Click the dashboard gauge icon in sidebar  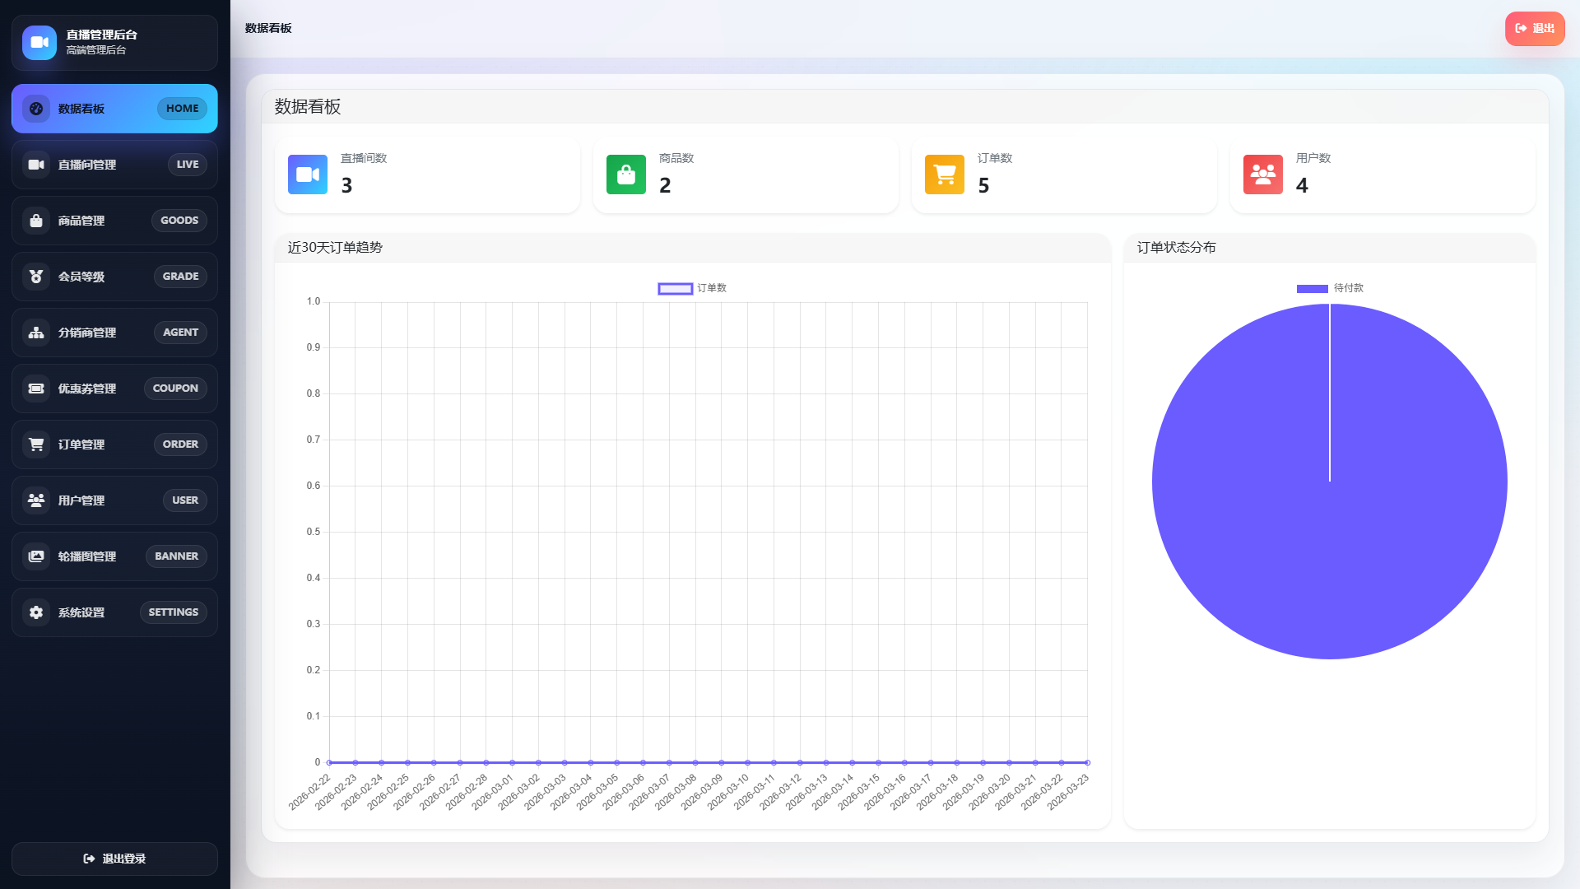[x=36, y=109]
